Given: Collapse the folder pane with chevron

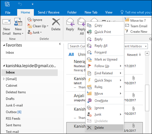Looking at the screenshot, I should point(60,44).
